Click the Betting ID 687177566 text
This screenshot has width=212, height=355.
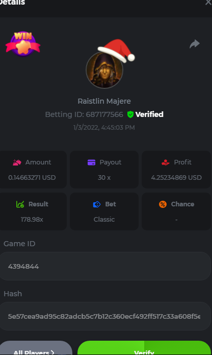pos(84,114)
